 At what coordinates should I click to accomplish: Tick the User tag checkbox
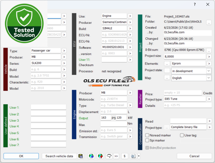click(x=182, y=135)
